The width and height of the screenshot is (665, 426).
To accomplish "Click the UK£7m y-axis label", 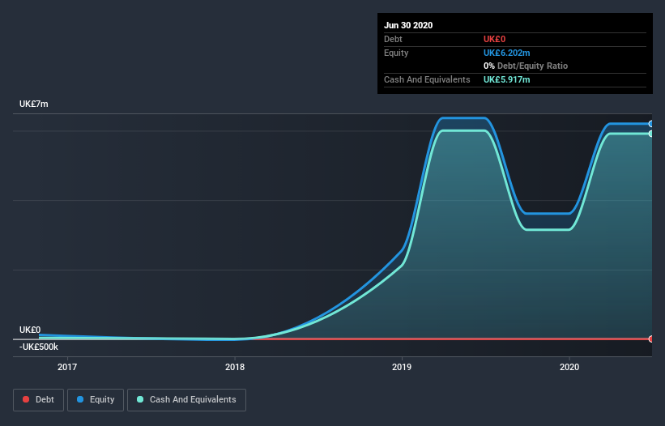I will [33, 104].
